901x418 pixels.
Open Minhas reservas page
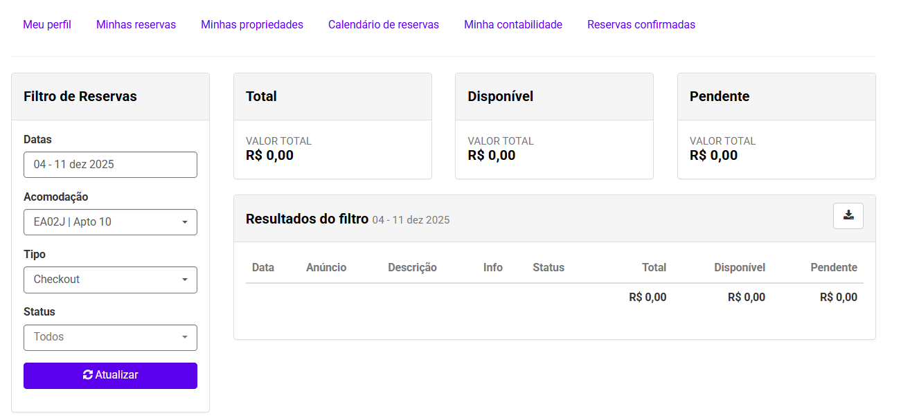point(136,25)
